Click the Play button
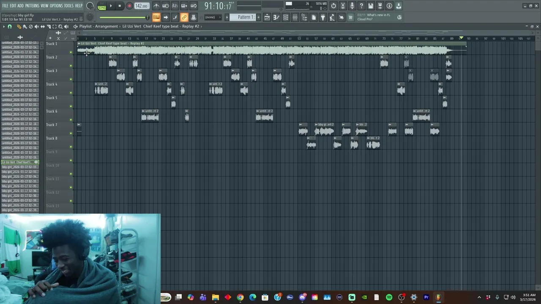 [111, 6]
